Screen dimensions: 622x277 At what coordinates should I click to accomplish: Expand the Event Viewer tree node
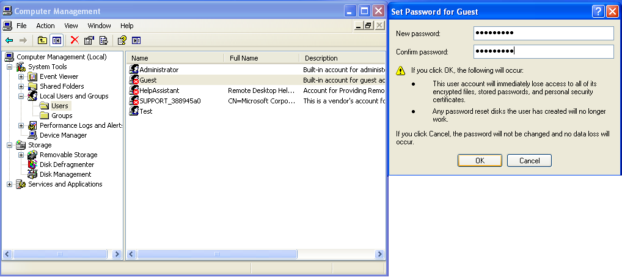[21, 76]
